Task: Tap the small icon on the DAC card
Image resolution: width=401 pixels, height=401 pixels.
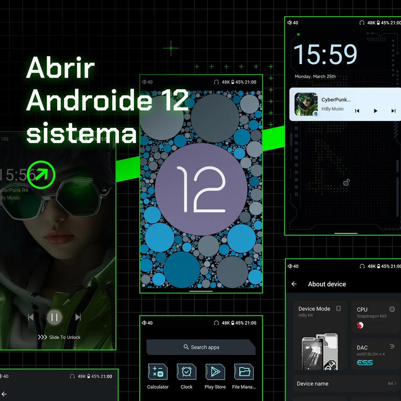Action: tap(392, 346)
